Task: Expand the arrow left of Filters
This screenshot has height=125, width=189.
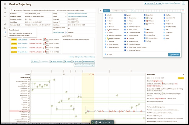Action: coord(101,11)
